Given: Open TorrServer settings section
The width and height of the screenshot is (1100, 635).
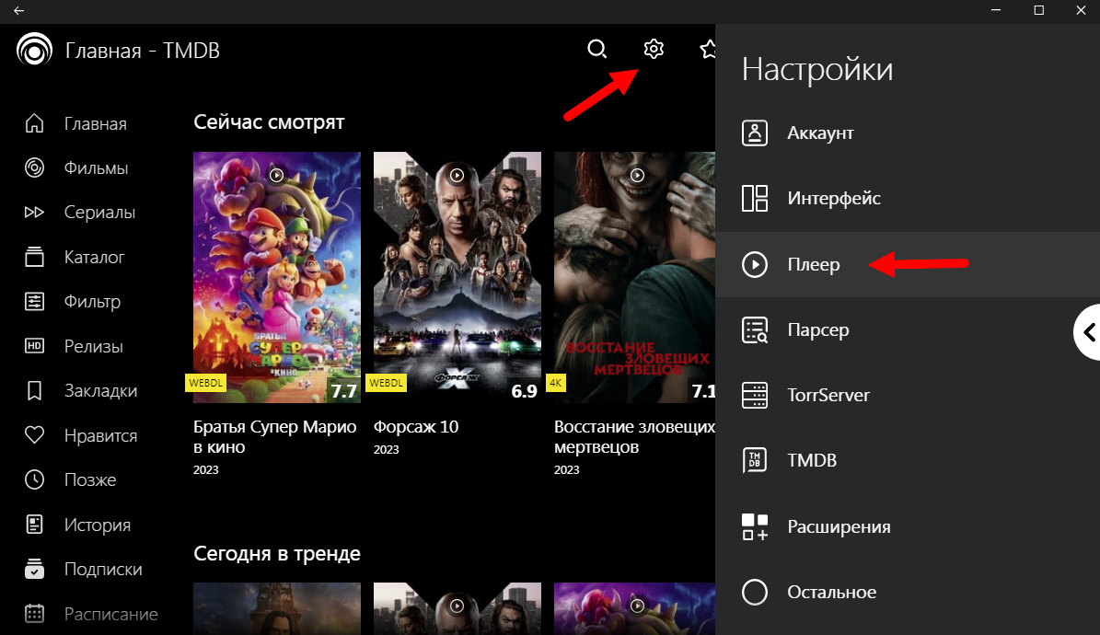Looking at the screenshot, I should [908, 395].
